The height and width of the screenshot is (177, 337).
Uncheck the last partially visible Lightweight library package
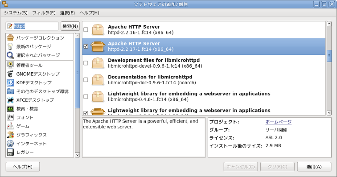86,113
